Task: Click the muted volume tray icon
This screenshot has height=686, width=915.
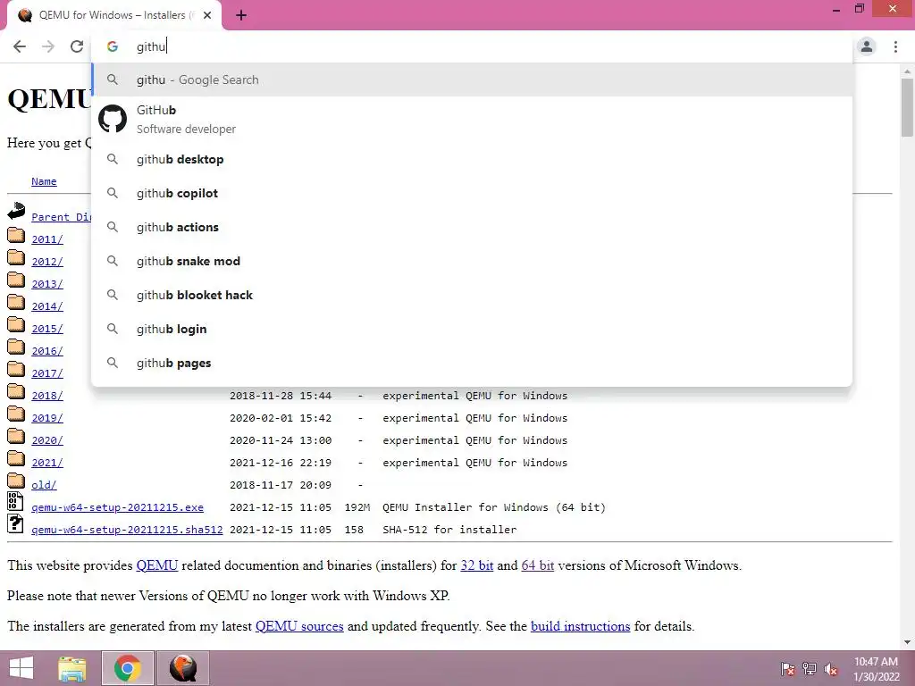Action: coord(830,668)
